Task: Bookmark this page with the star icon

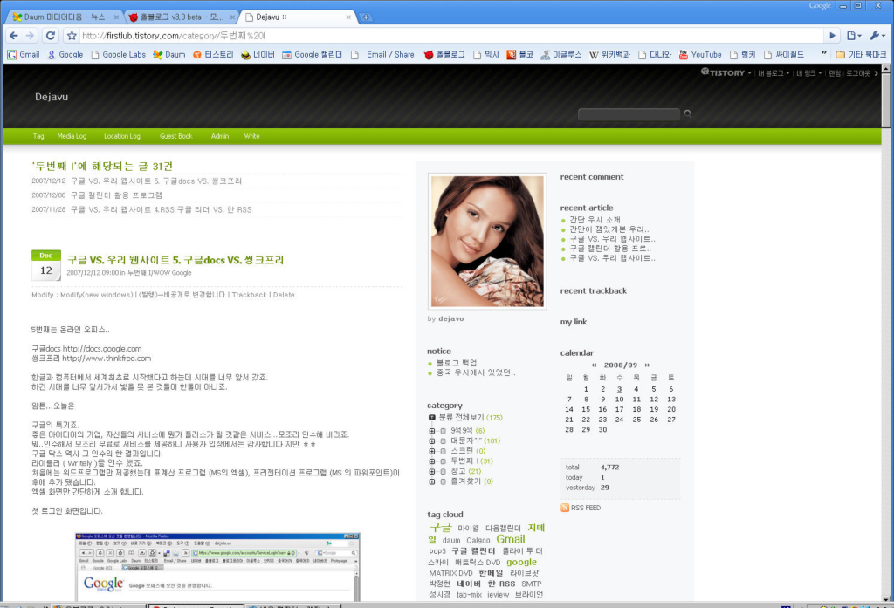Action: pyautogui.click(x=72, y=36)
